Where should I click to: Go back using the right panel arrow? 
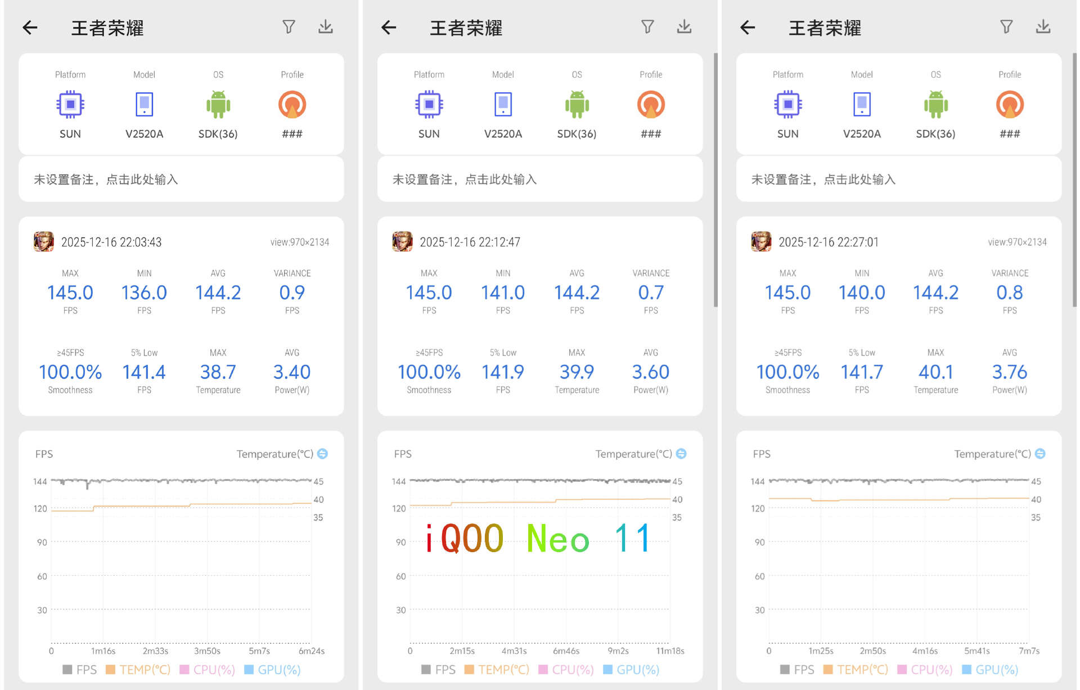[748, 27]
